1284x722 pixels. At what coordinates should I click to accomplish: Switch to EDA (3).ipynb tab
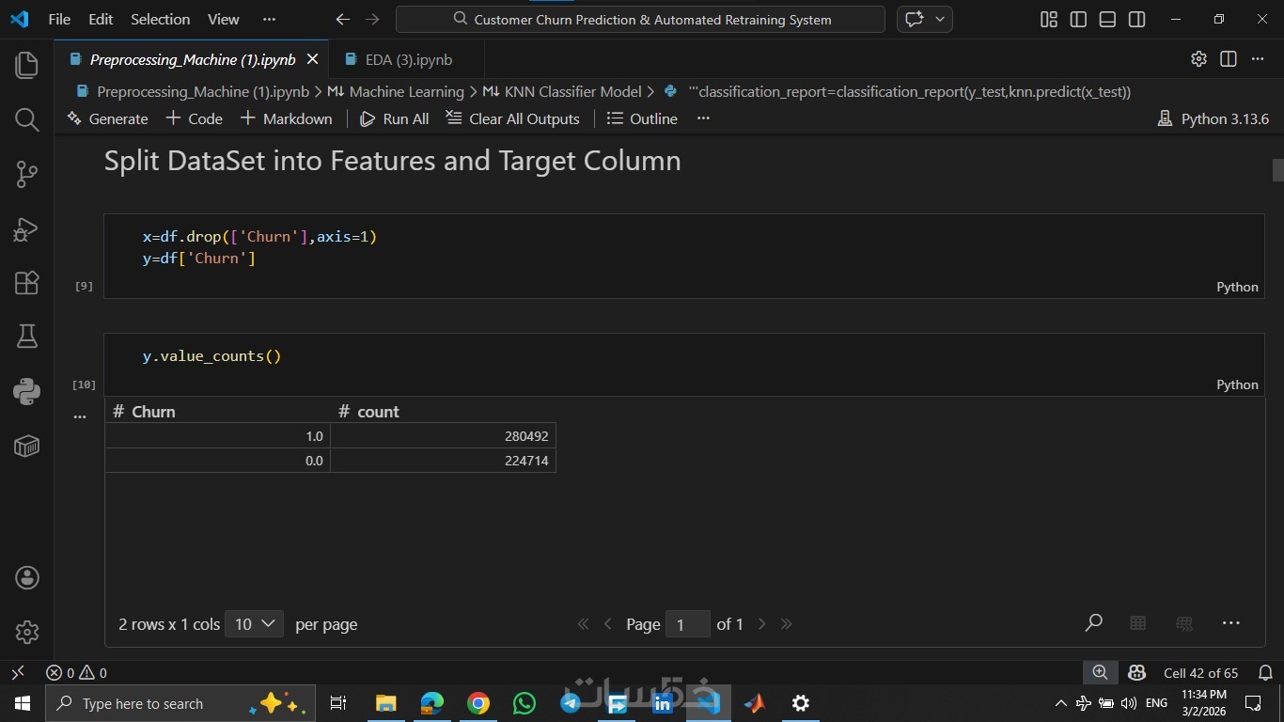click(408, 59)
